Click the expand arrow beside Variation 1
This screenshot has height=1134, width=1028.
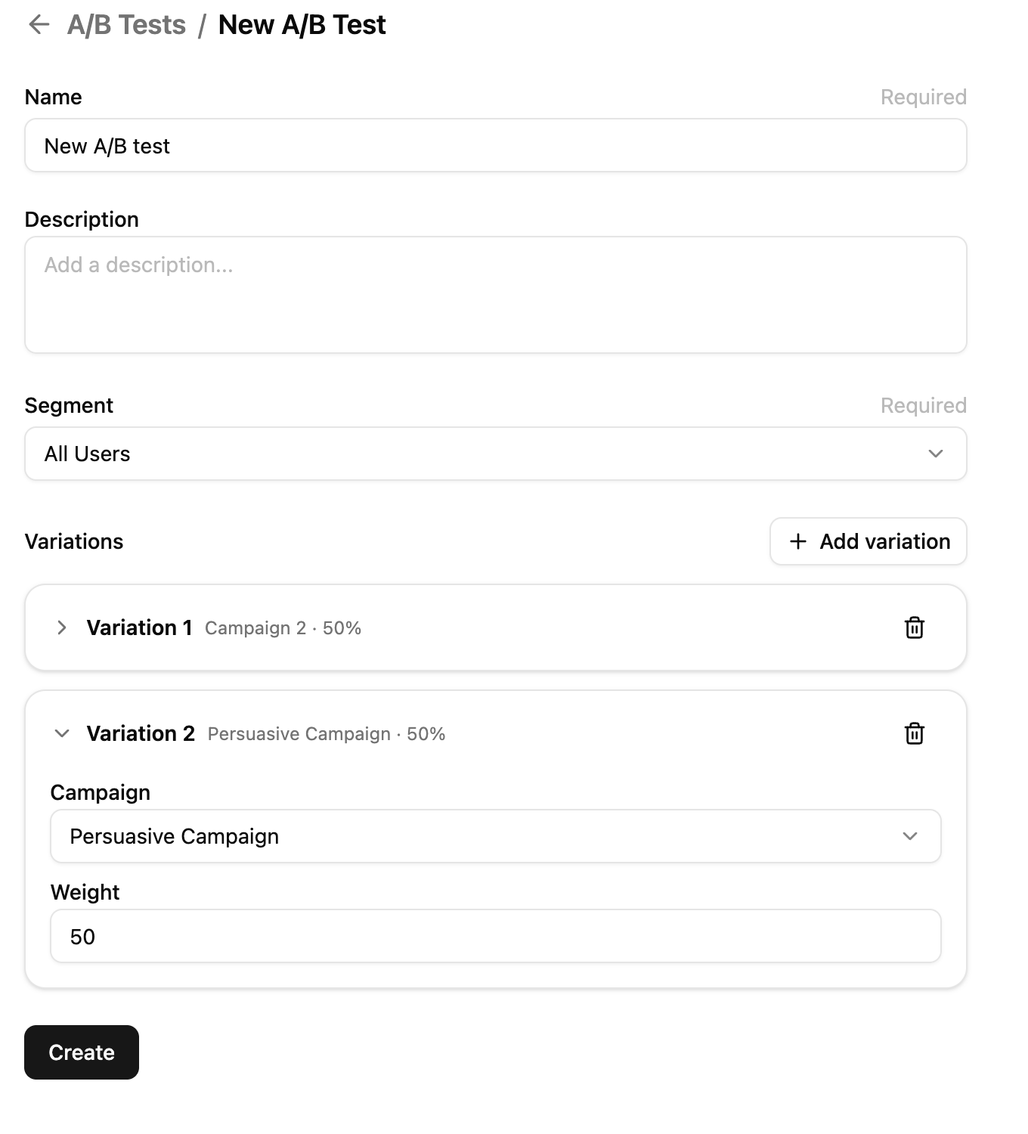tap(61, 627)
